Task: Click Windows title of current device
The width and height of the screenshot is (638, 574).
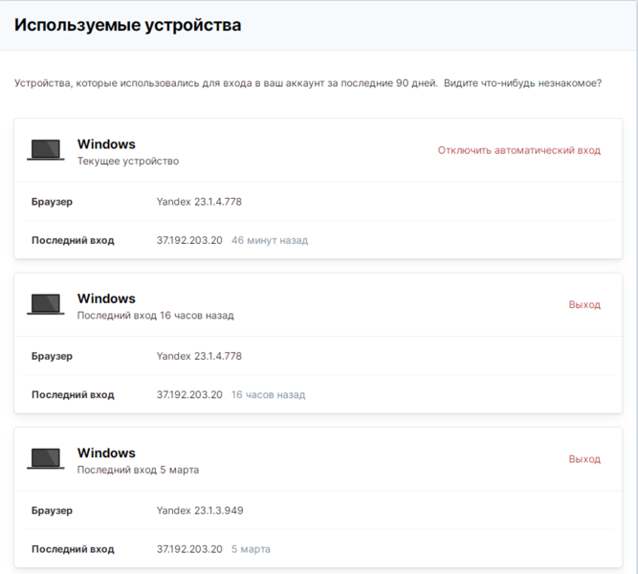Action: (x=106, y=144)
